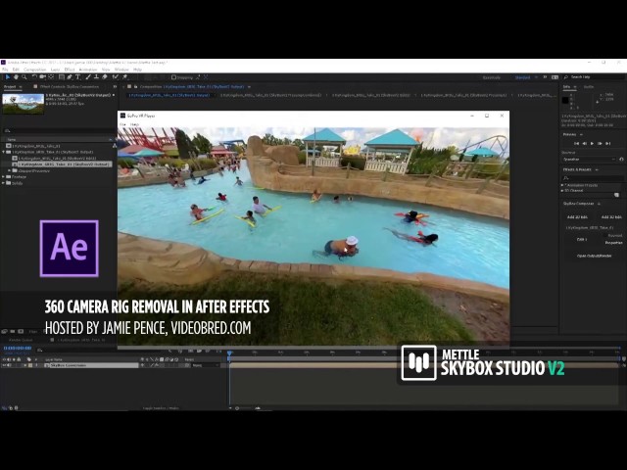
Task: Click Add 2D Edit in Skybox Composer
Action: (577, 217)
